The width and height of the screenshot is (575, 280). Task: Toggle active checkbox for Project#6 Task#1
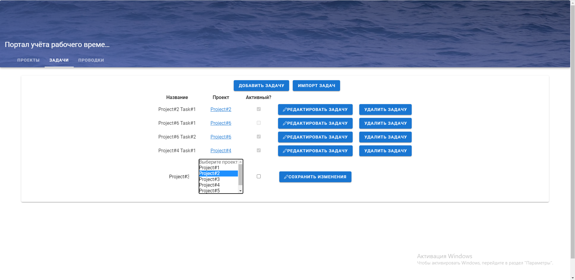(x=259, y=123)
